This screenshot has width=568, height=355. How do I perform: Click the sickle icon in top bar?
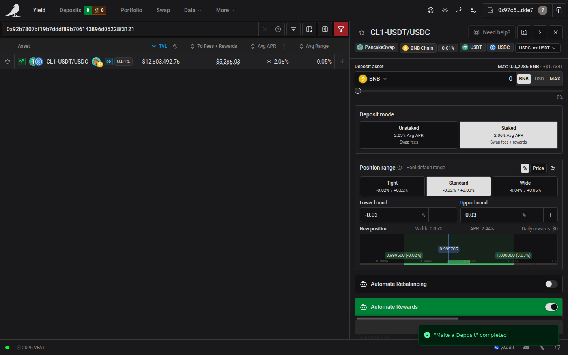(459, 10)
